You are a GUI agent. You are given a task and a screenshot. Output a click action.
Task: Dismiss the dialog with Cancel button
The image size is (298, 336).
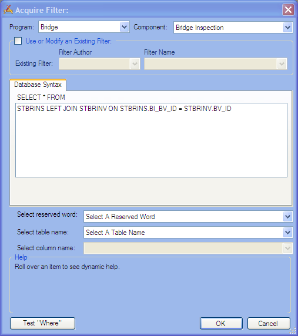[269, 323]
